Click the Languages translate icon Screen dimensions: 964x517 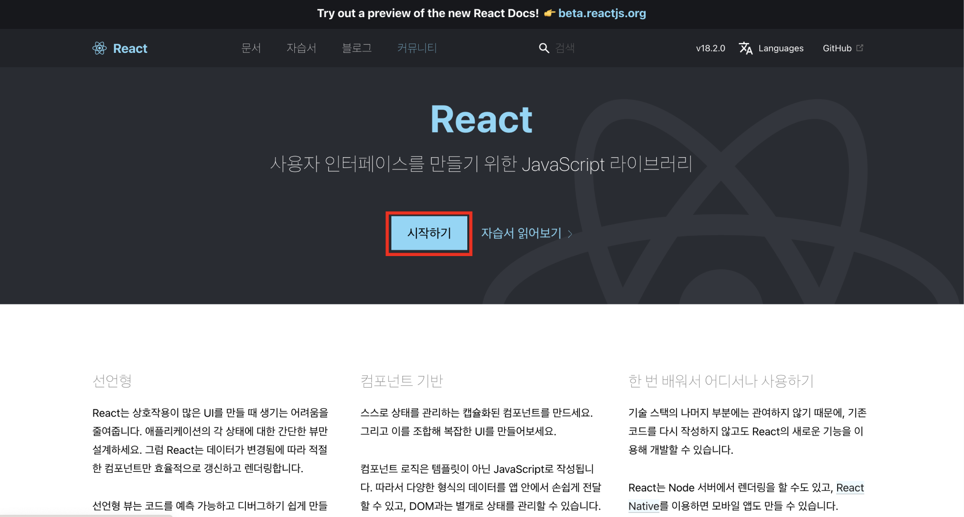746,48
